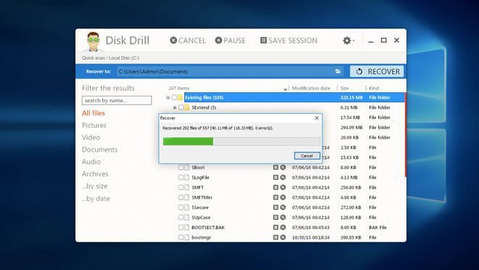Click magnifier preview icon for $Boot
This screenshot has height=270, width=479.
click(x=283, y=168)
